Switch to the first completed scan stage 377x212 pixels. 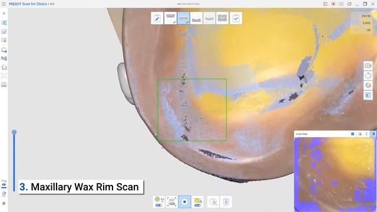[170, 18]
